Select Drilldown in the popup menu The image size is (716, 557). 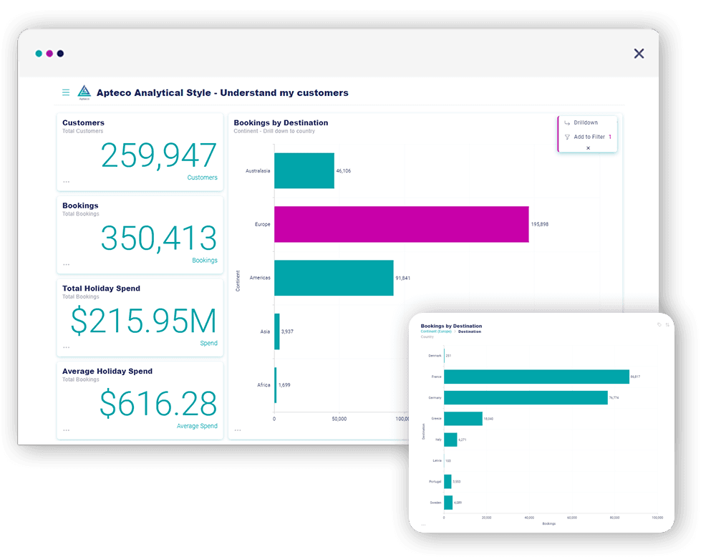[585, 122]
